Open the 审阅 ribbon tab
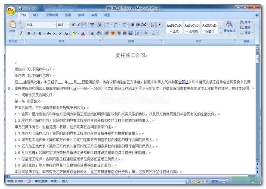Image resolution: width=266 pixels, height=189 pixels. (x=94, y=15)
